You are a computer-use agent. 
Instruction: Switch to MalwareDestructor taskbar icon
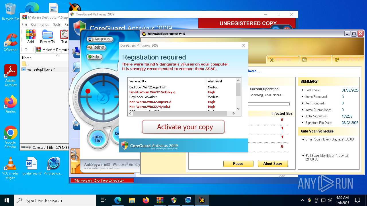202,200
